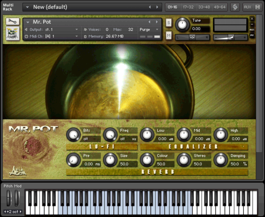Click the Pre value 0.00 ms
The width and height of the screenshot is (265, 217).
tap(91, 164)
